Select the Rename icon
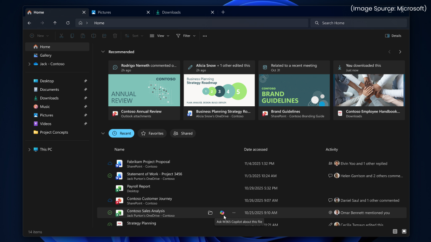 coord(93,36)
